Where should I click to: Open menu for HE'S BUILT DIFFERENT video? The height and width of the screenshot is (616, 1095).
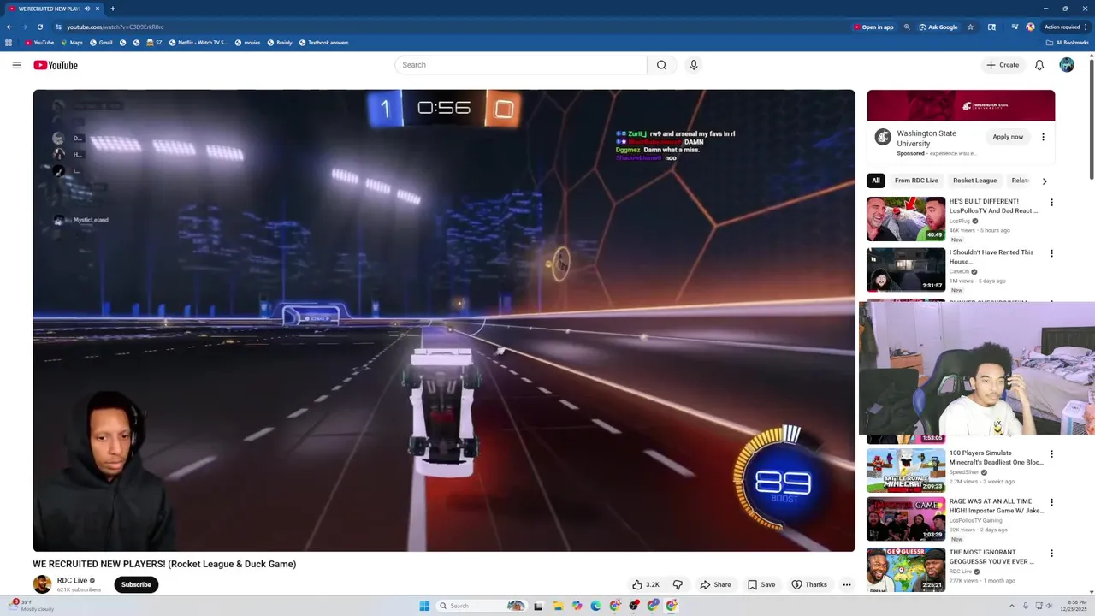point(1051,203)
